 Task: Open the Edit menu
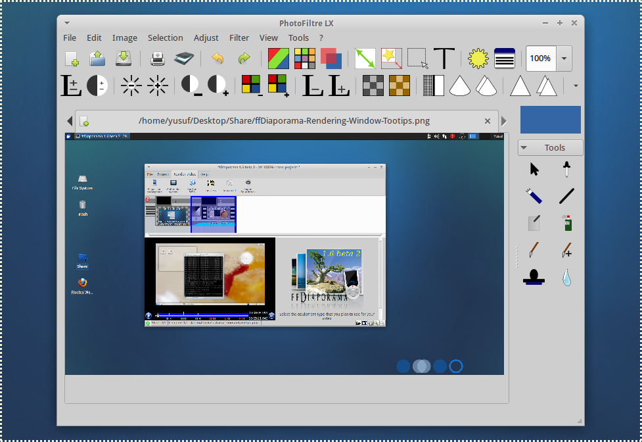pos(94,37)
